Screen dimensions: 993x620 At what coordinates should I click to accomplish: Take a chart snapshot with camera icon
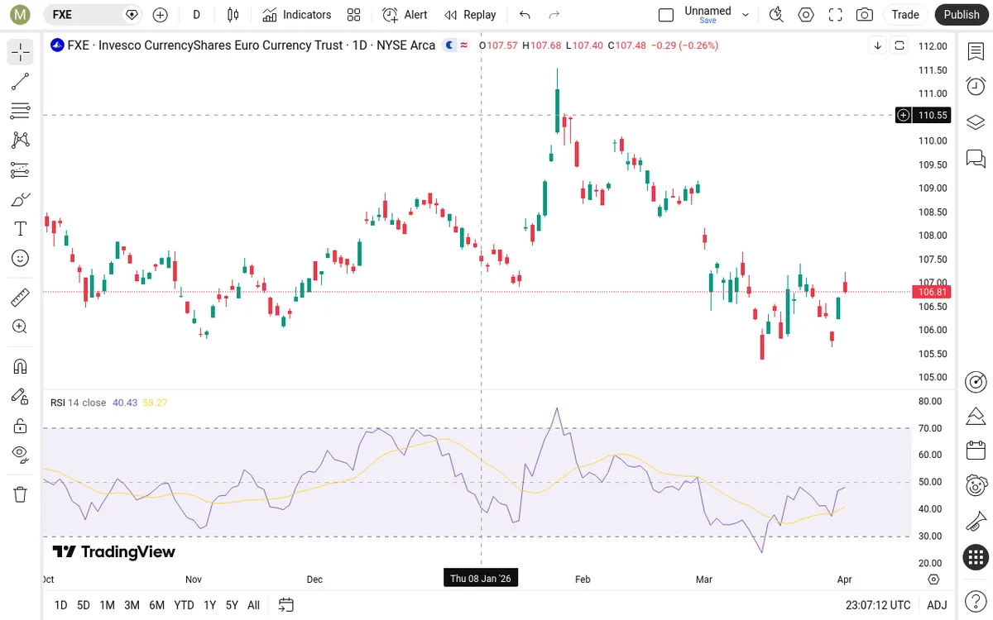(865, 15)
